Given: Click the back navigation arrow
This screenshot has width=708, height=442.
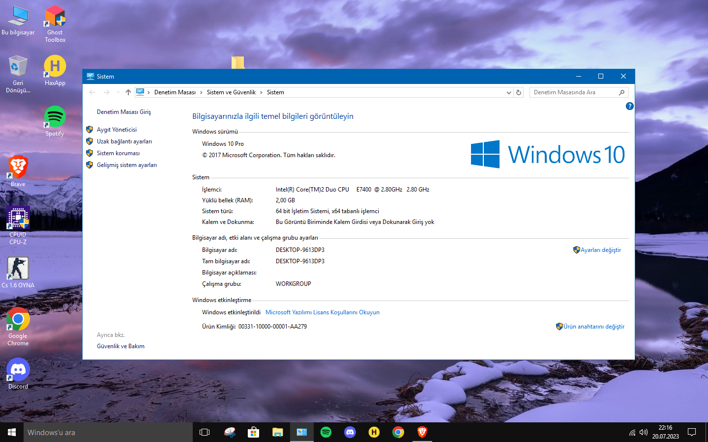Looking at the screenshot, I should [92, 92].
